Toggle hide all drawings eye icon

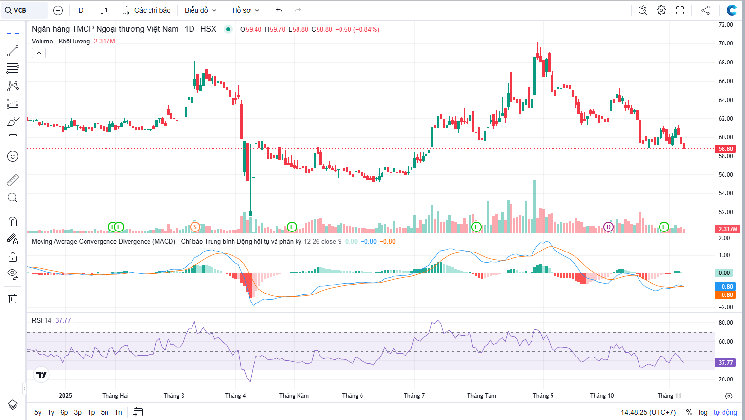13,274
